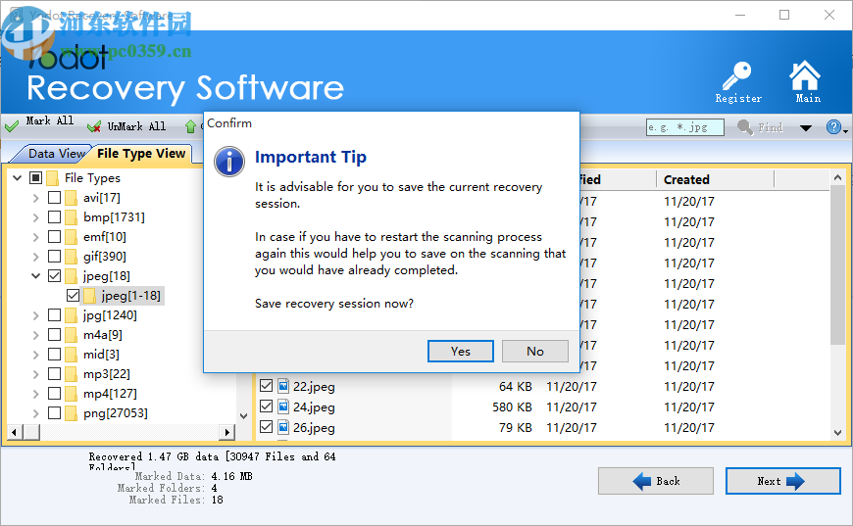Click the green up arrow toolbar icon
The height and width of the screenshot is (526, 853).
coord(190,126)
